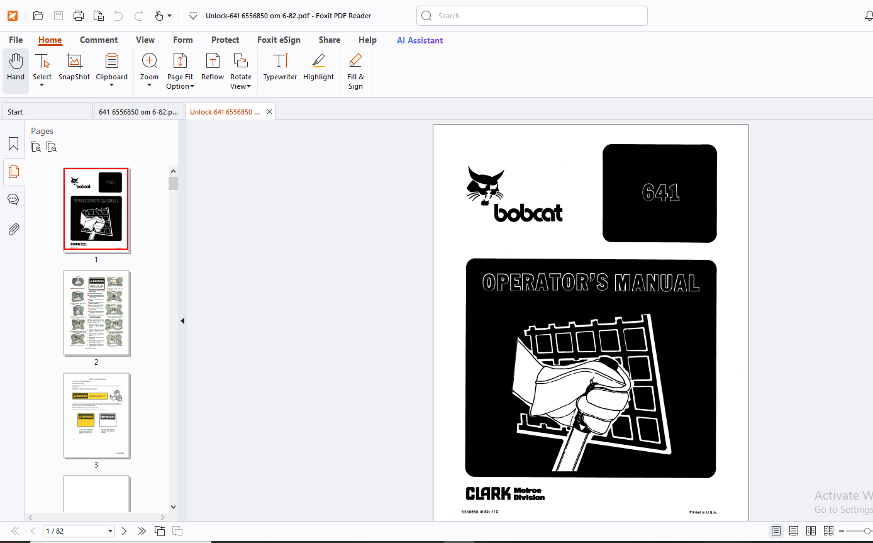Click the previous view icon in status bar
This screenshot has width=873, height=543.
click(x=160, y=531)
